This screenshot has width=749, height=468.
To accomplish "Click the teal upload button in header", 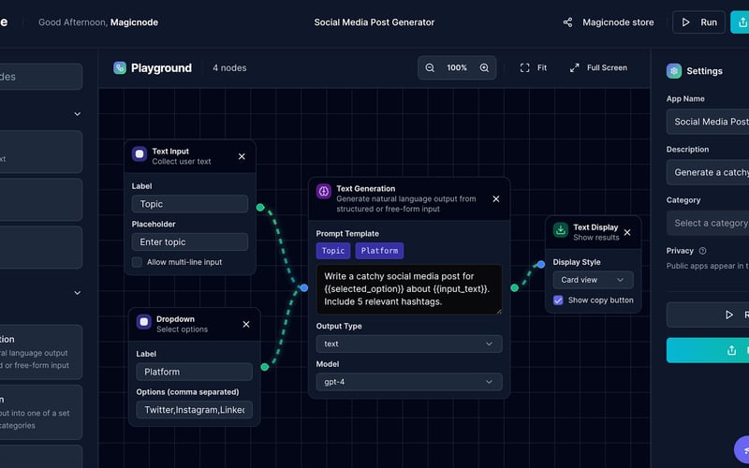I will click(740, 22).
